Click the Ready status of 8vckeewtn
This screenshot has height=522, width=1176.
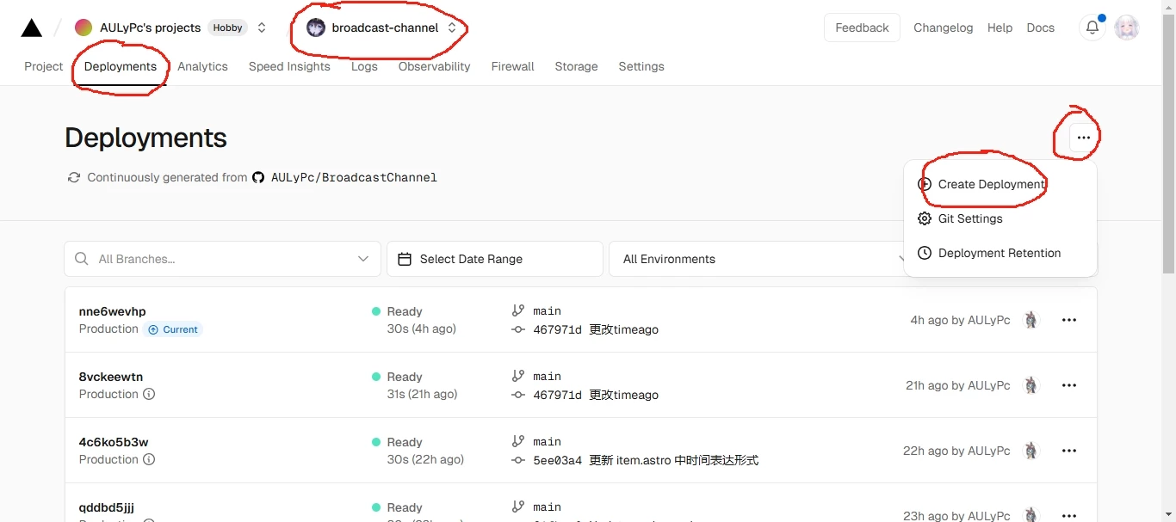397,377
